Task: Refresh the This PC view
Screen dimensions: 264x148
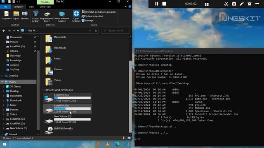Action: click(x=96, y=31)
